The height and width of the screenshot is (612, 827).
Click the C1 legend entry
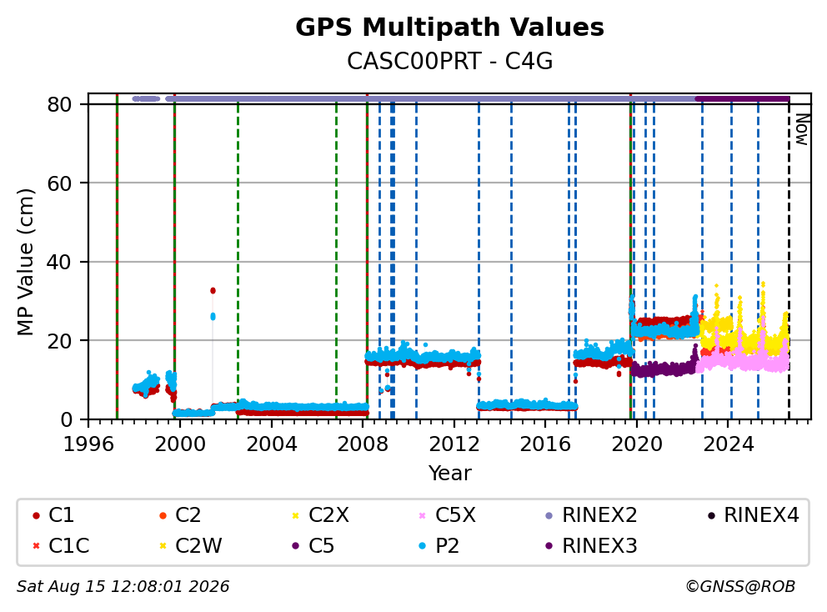coord(53,515)
